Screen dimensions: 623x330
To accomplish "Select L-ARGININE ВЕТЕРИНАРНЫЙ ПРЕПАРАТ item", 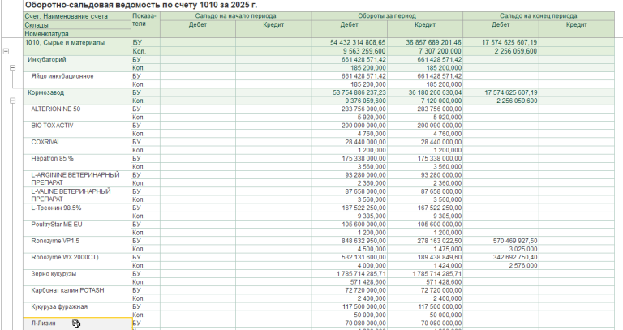I will point(75,178).
